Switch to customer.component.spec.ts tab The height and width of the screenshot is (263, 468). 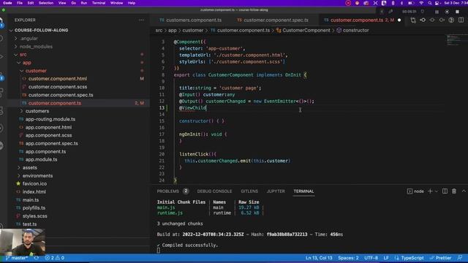pyautogui.click(x=273, y=20)
